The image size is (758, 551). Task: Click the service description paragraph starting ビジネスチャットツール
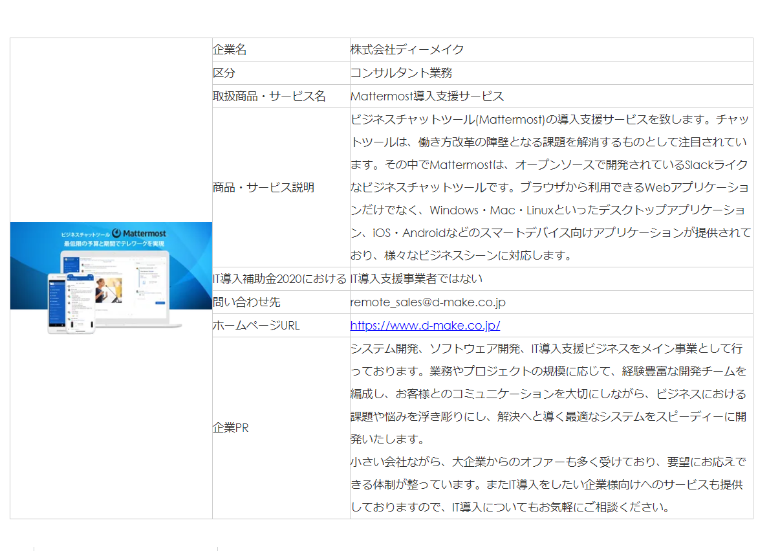pyautogui.click(x=550, y=187)
